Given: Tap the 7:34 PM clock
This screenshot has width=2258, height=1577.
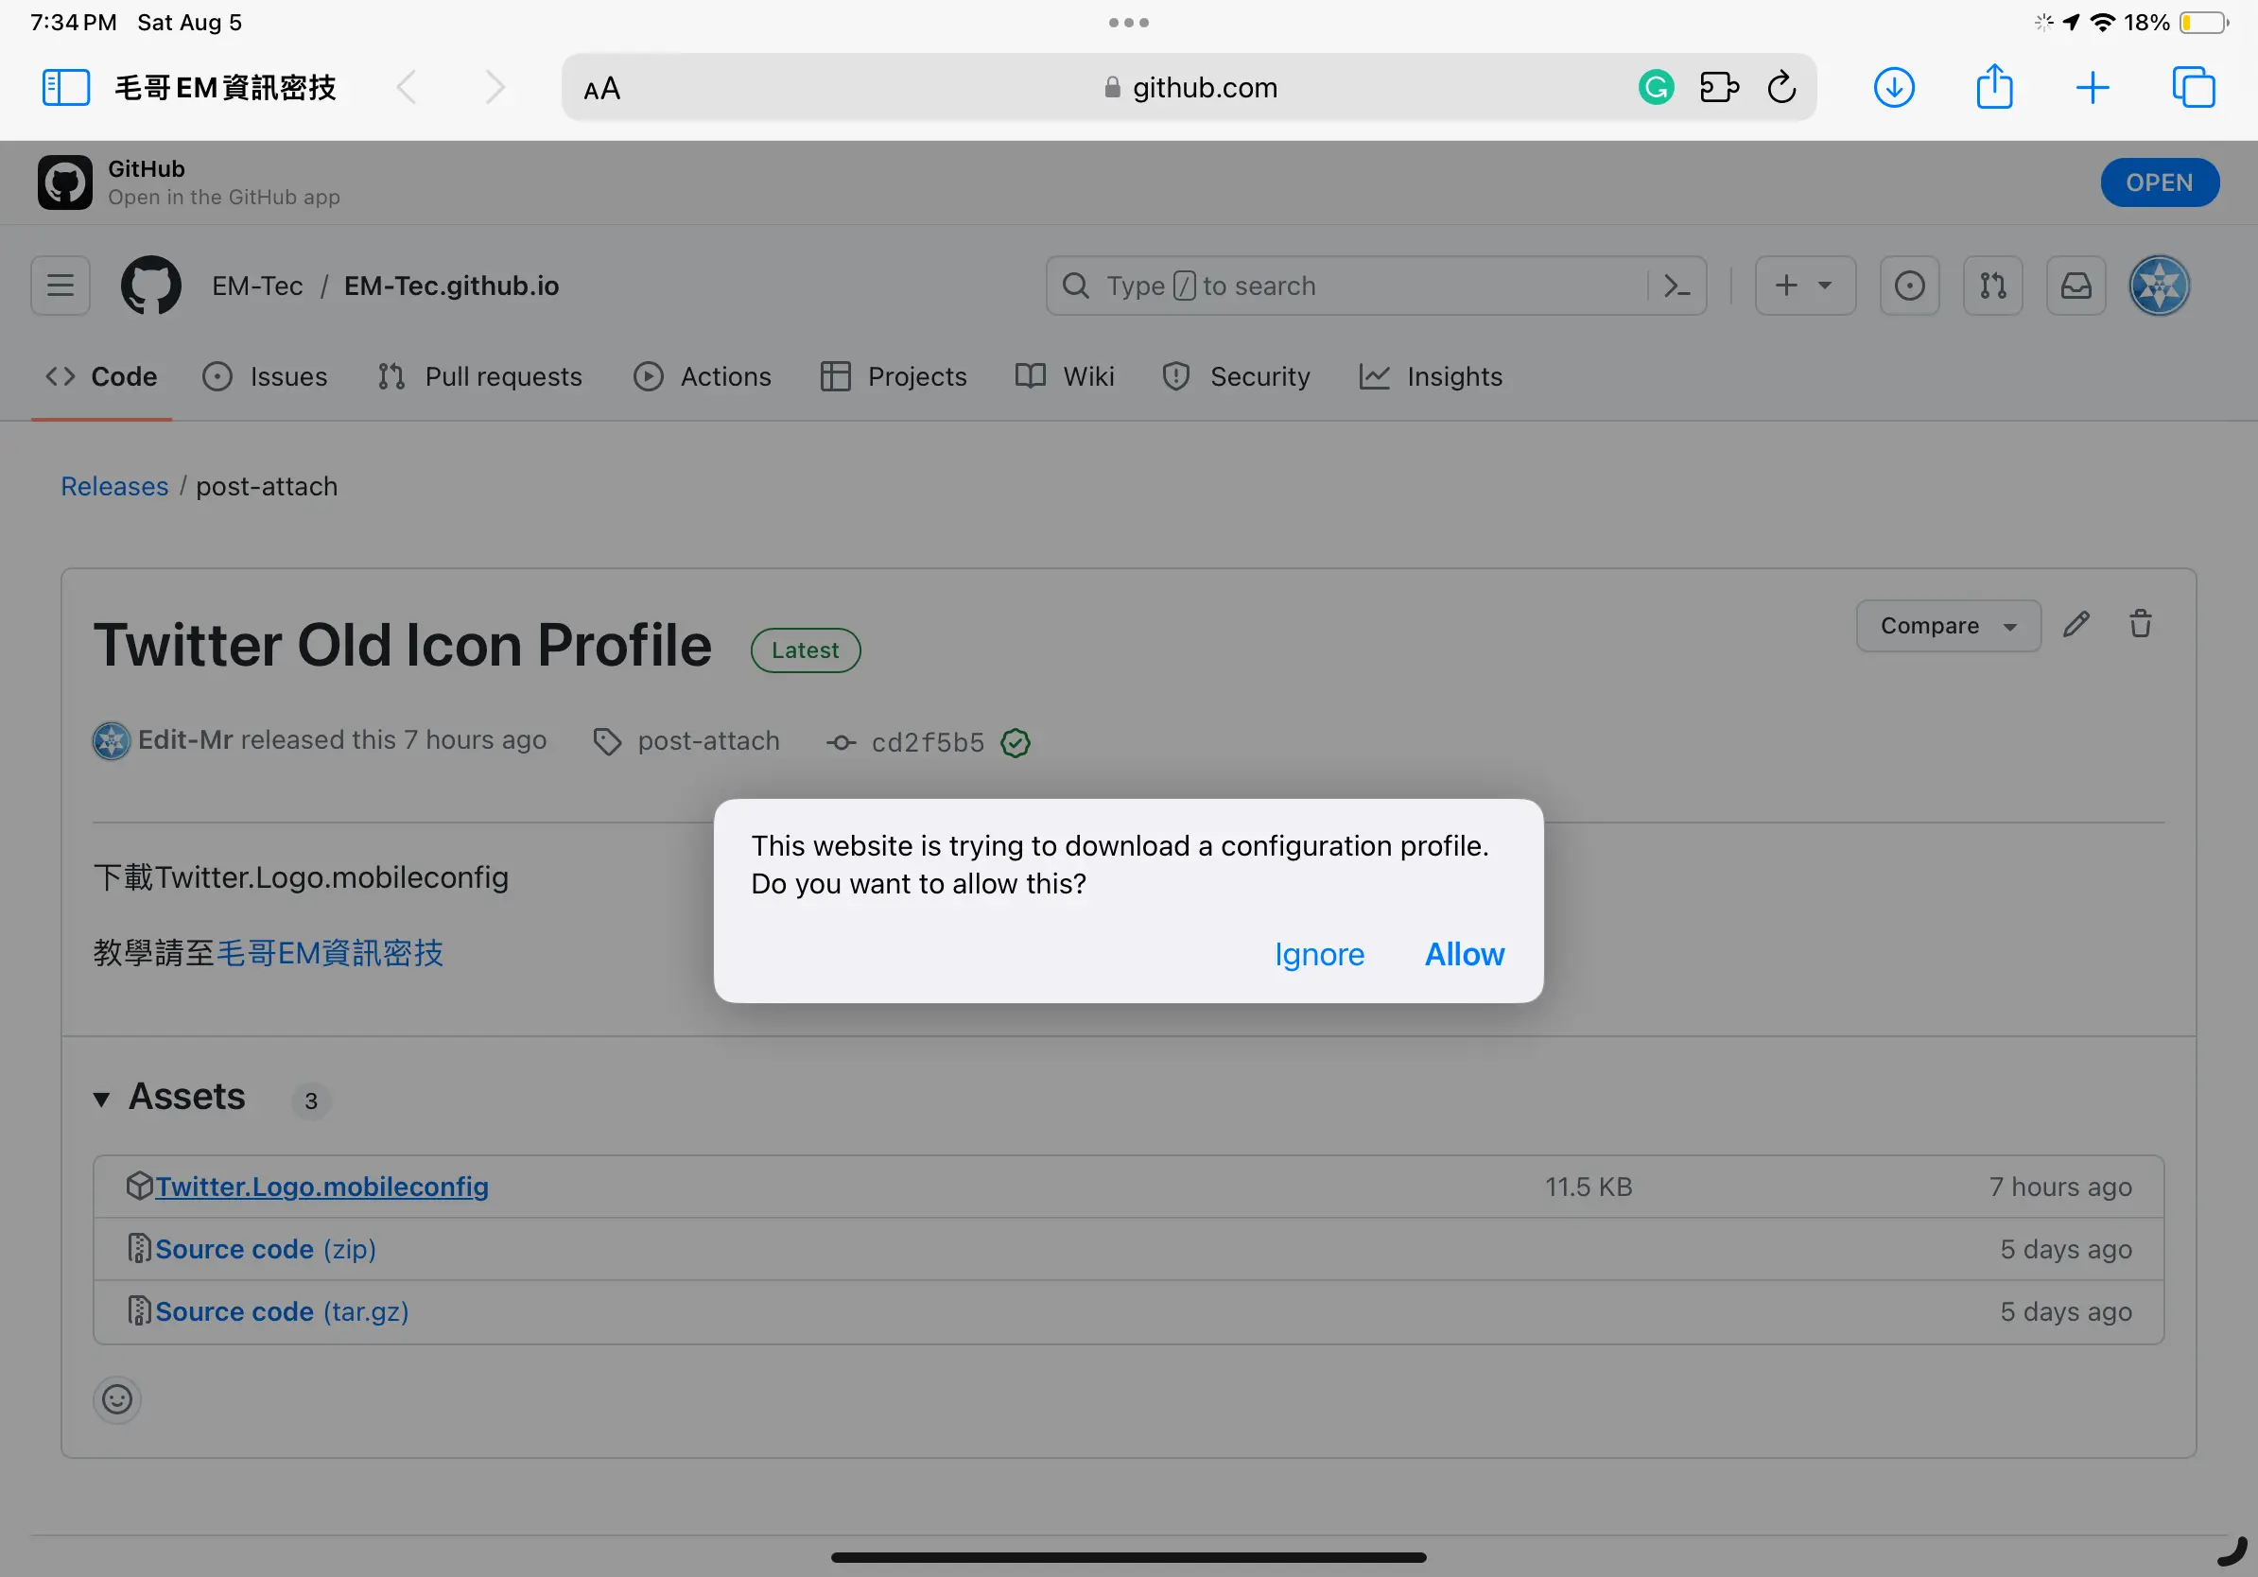Looking at the screenshot, I should pos(74,23).
